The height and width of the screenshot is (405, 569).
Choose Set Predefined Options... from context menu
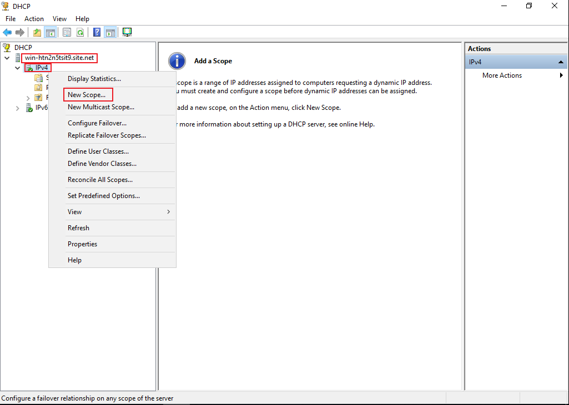point(113,196)
